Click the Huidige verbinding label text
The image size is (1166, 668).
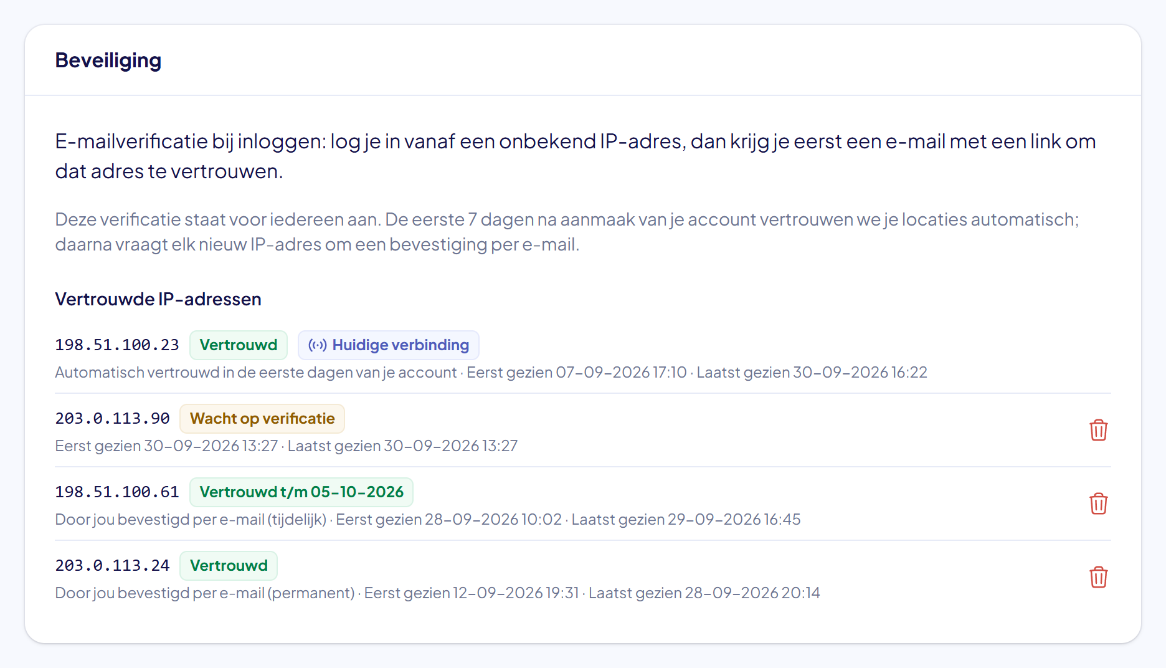coord(401,345)
